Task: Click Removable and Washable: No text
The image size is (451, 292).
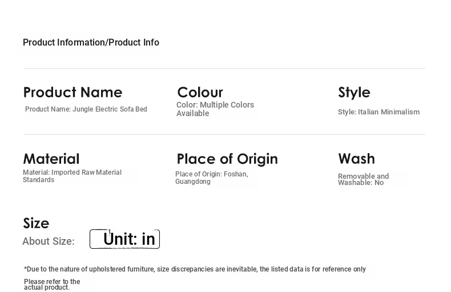Action: 363,179
